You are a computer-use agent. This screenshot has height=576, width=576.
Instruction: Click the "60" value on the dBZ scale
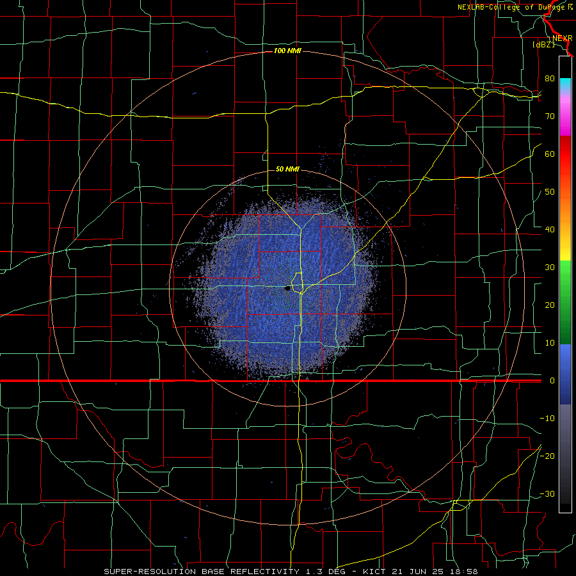[x=550, y=154]
